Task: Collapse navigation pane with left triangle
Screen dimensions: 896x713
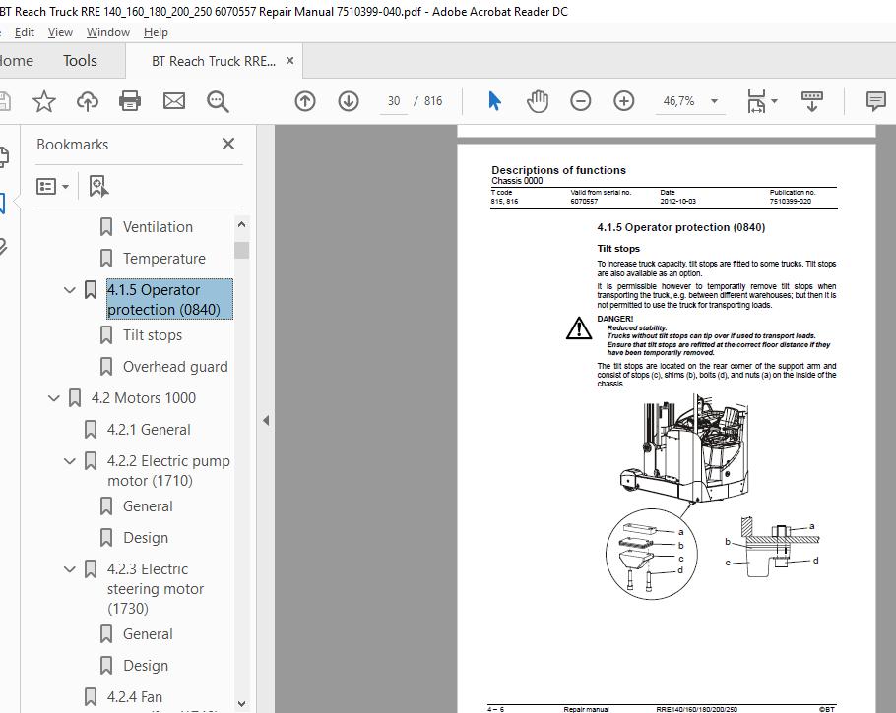Action: click(x=266, y=421)
